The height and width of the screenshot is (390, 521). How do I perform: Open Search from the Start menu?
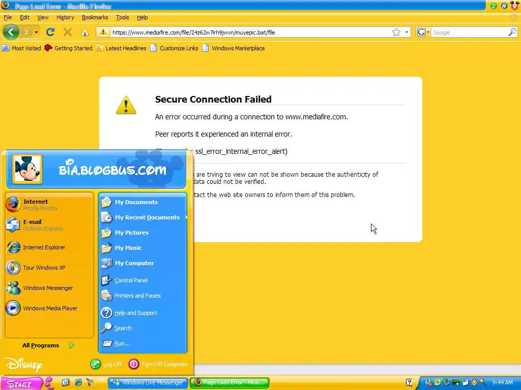(143, 328)
